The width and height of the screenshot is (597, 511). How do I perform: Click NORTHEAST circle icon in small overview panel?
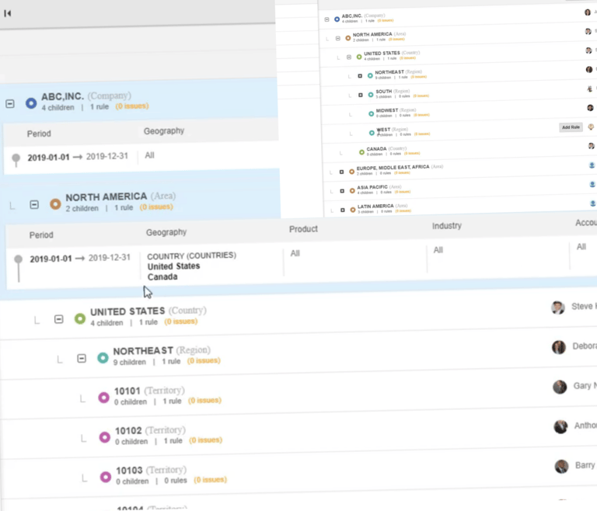pyautogui.click(x=370, y=75)
